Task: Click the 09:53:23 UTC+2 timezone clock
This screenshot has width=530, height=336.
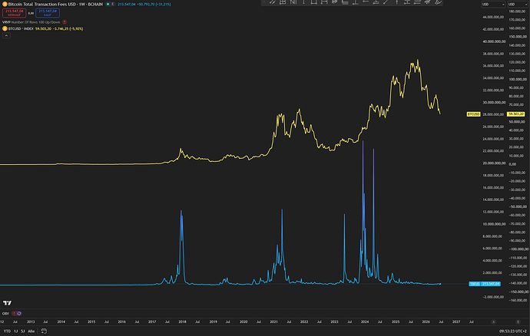Action: 513,331
